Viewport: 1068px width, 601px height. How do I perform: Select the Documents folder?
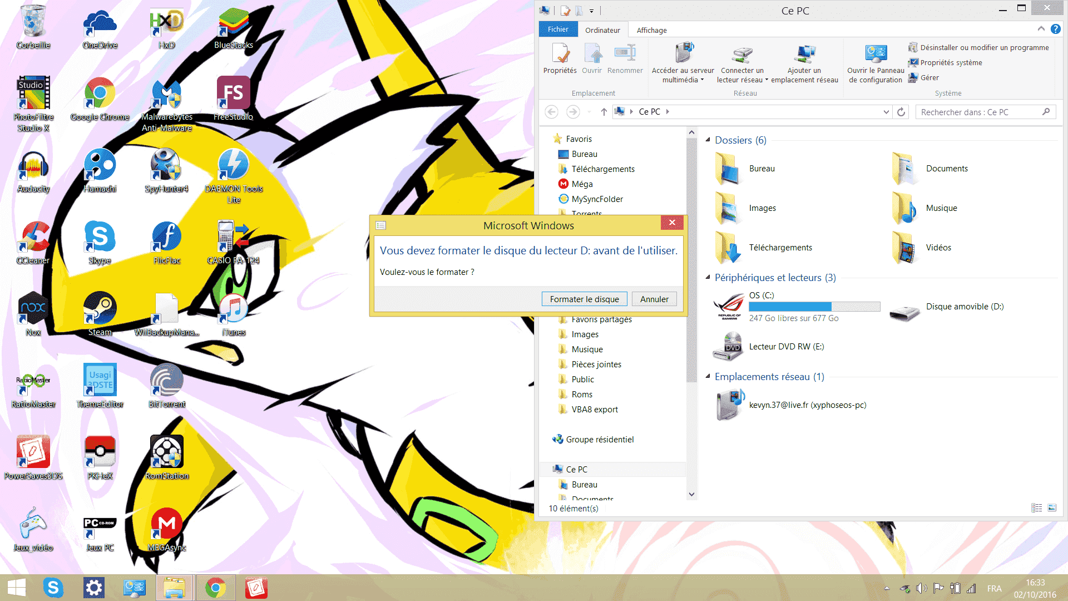[930, 169]
